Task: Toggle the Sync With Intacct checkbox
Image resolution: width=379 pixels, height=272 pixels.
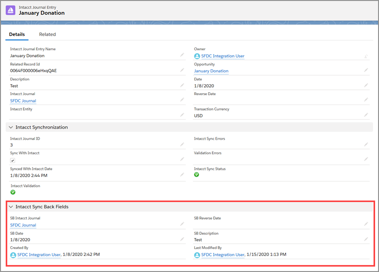Action: click(x=13, y=160)
